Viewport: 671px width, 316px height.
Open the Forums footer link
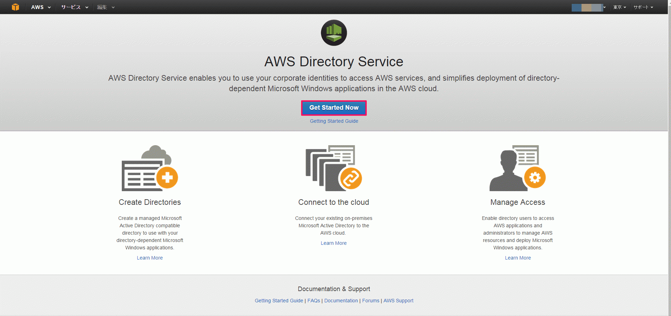[x=371, y=301]
